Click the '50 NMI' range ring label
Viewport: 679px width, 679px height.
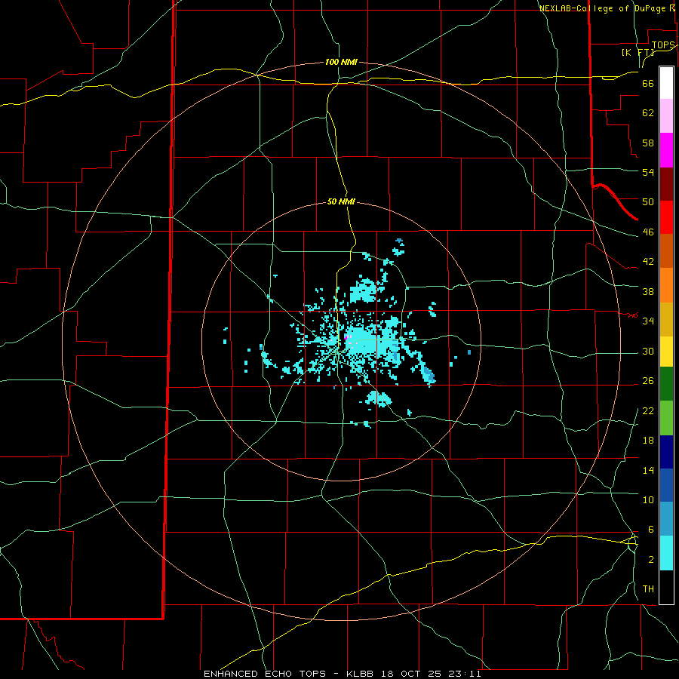pyautogui.click(x=341, y=201)
